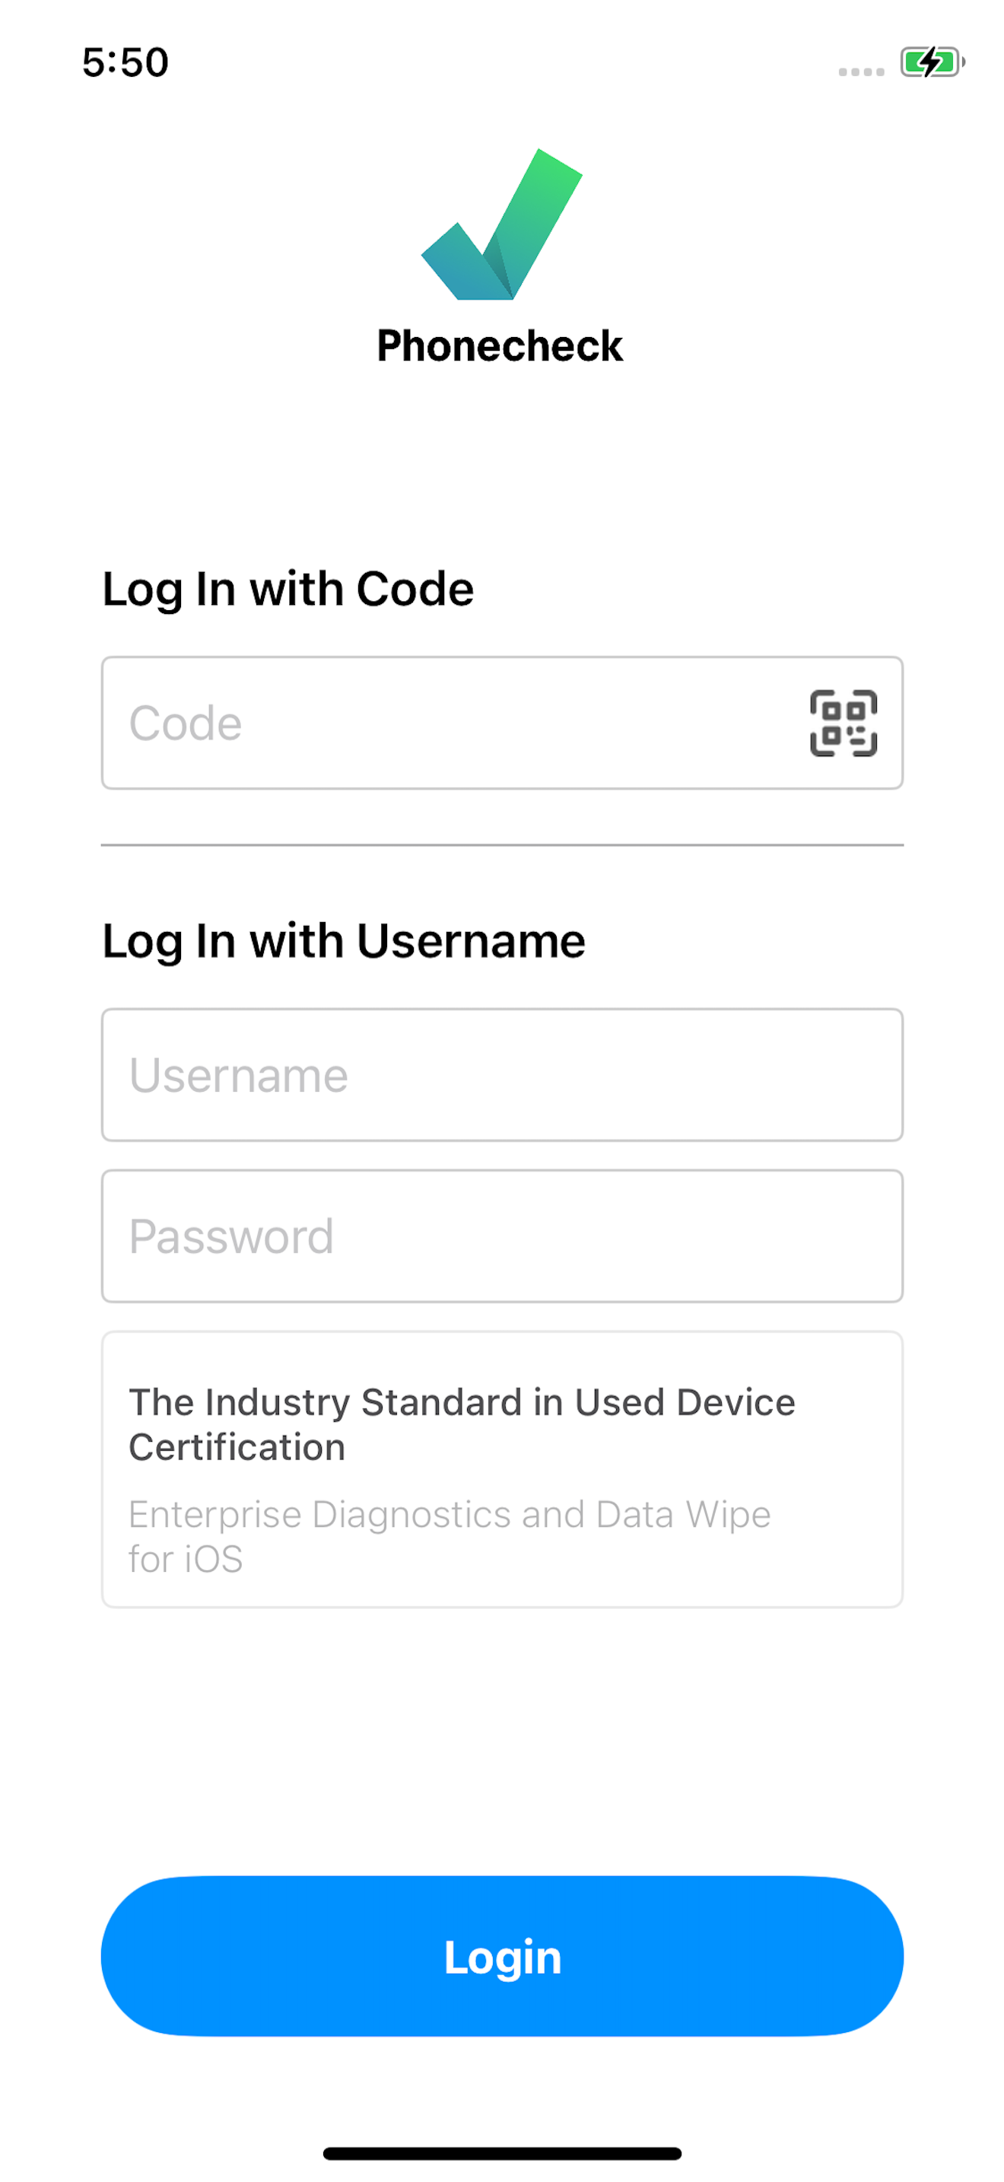
Task: Tap the Phonecheck checkmark logo
Action: (502, 224)
